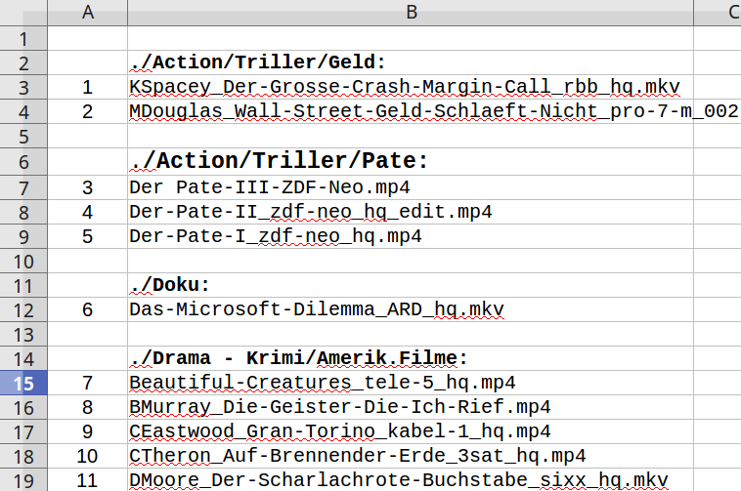Viewport: 741px width, 491px height.
Task: Select the row 15 header
Action: [23, 383]
